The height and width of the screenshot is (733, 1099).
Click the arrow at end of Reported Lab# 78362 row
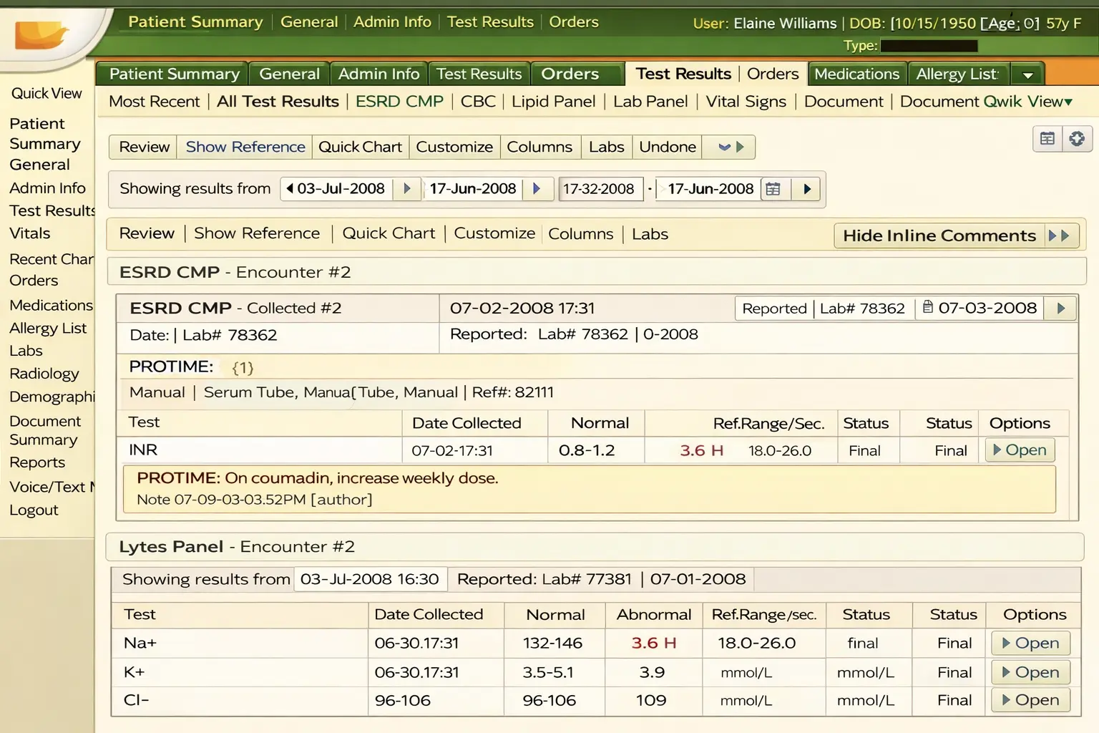click(1061, 308)
